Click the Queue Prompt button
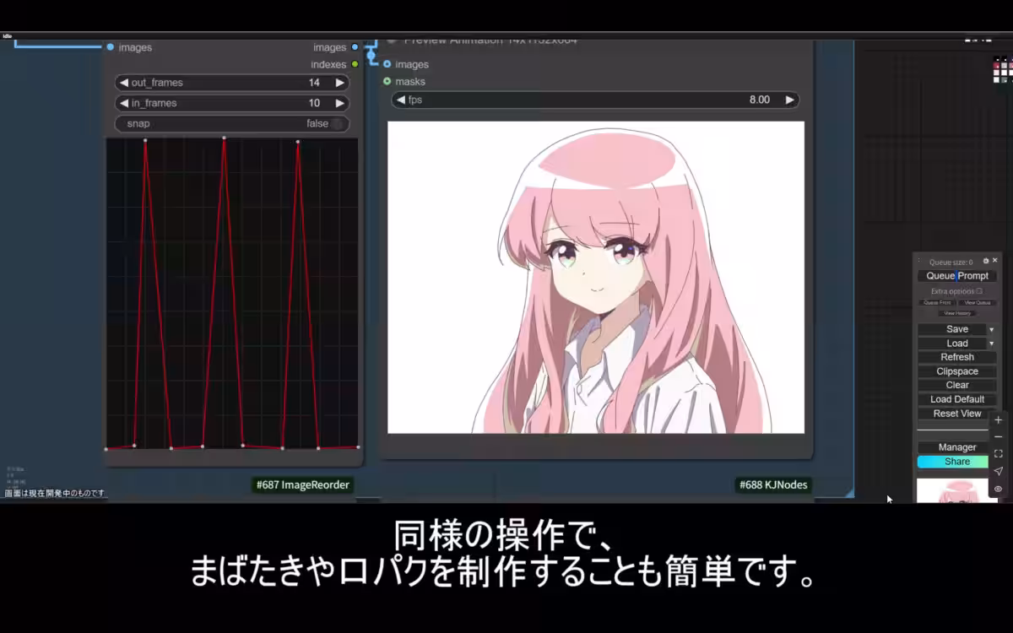 pos(956,274)
